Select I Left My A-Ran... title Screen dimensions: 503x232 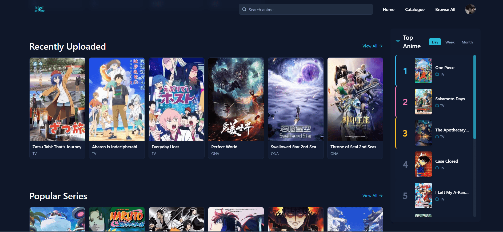pyautogui.click(x=452, y=192)
